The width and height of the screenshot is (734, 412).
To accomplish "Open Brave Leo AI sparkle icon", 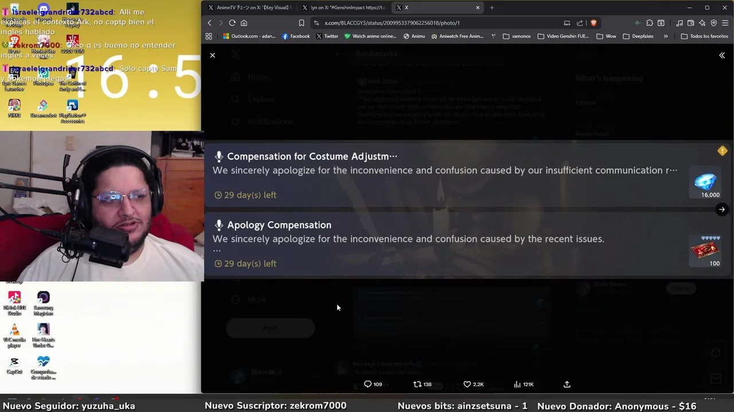I will [x=702, y=23].
